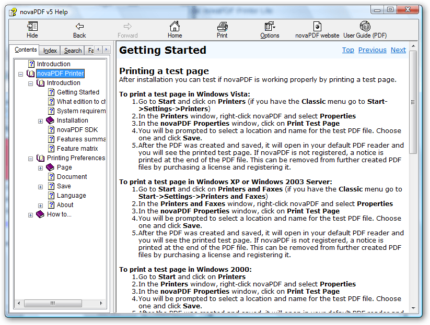Click the Forward arrow toolbar icon
This screenshot has width=430, height=325.
pyautogui.click(x=127, y=27)
